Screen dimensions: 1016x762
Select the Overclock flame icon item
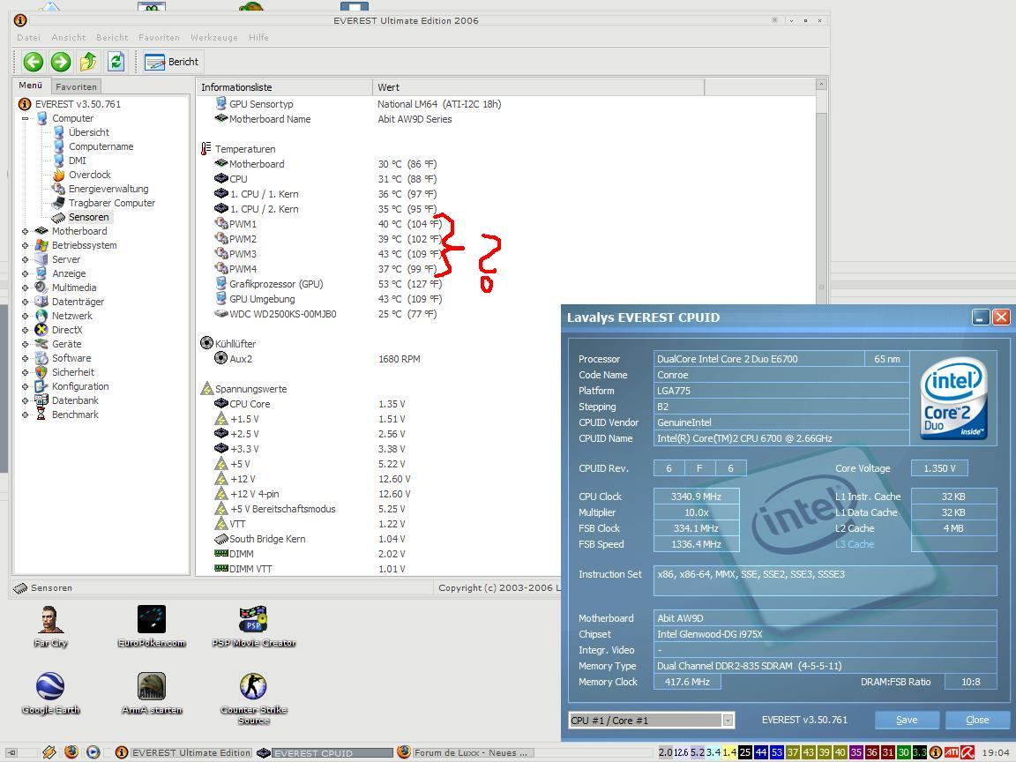click(59, 175)
